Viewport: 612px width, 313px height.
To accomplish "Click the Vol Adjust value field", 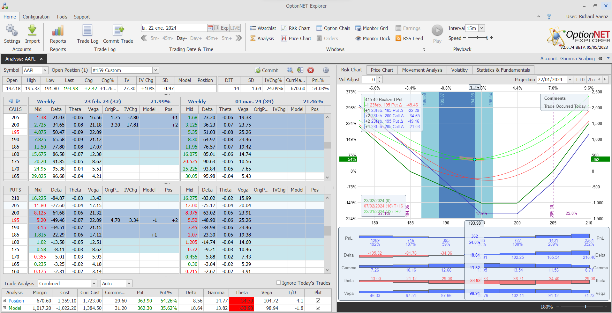I will [x=369, y=80].
